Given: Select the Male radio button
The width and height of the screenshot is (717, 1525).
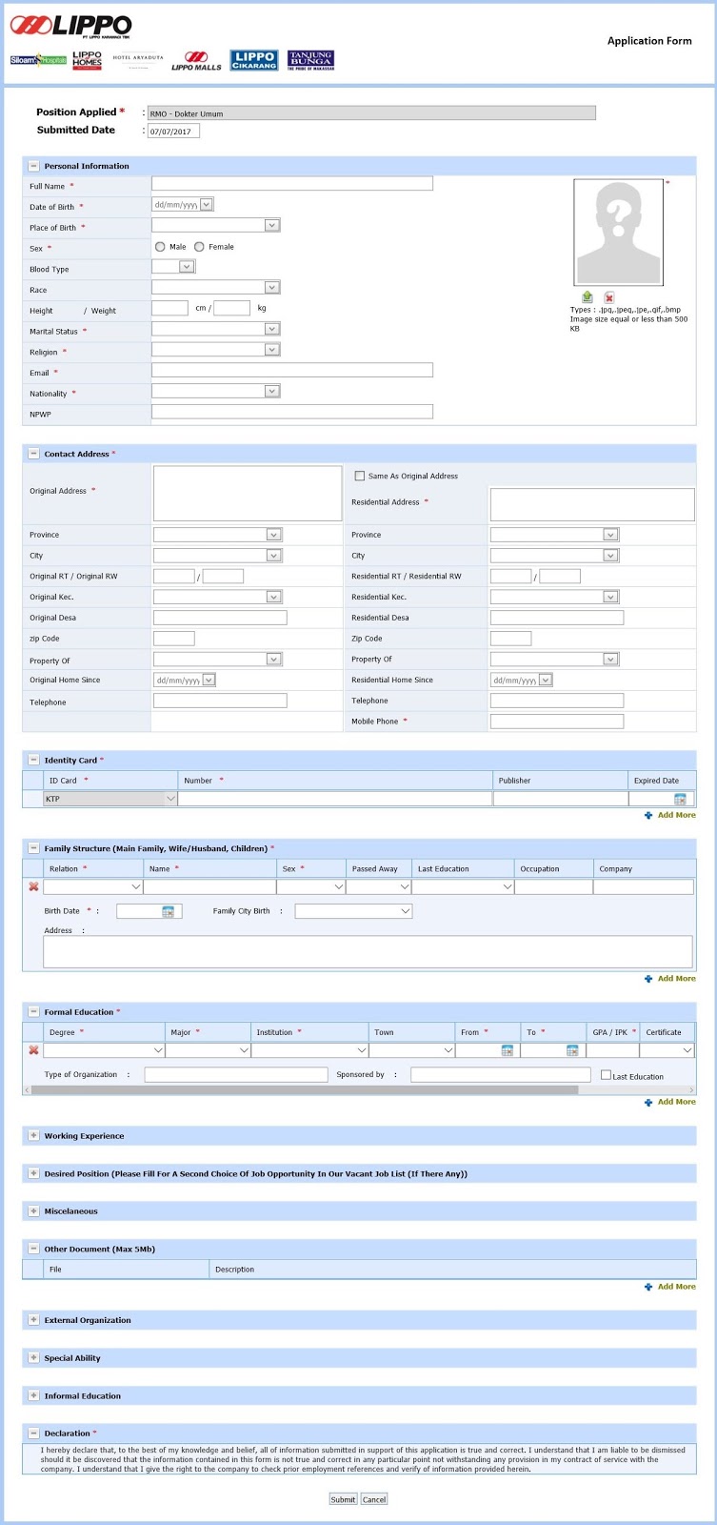Looking at the screenshot, I should pyautogui.click(x=160, y=247).
